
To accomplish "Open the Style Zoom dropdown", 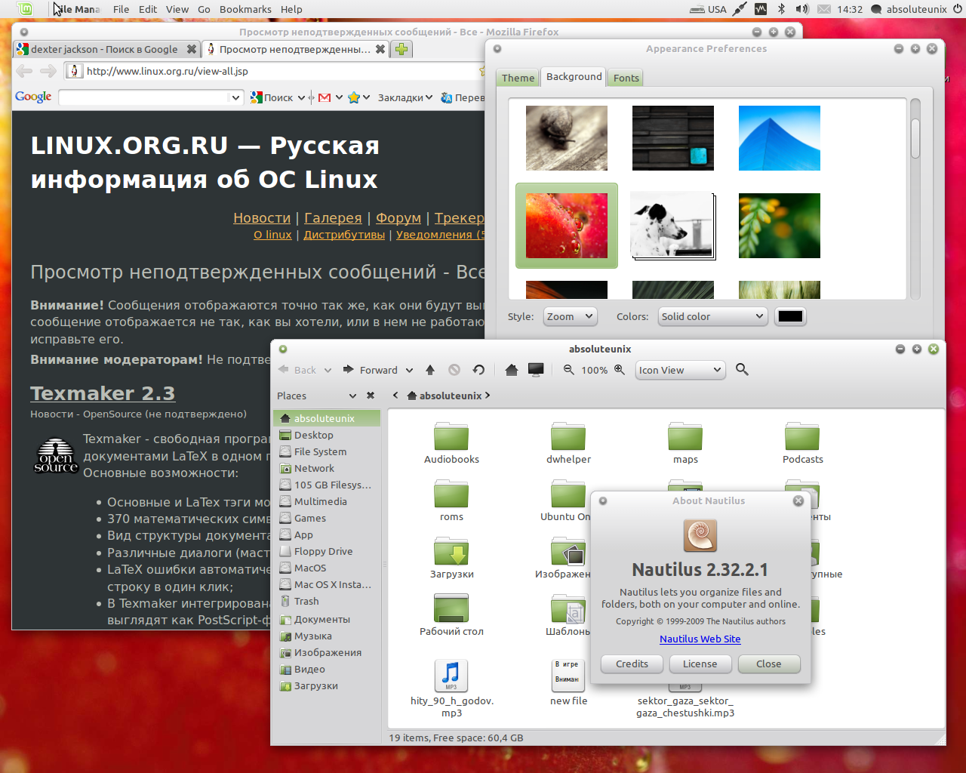I will [570, 316].
